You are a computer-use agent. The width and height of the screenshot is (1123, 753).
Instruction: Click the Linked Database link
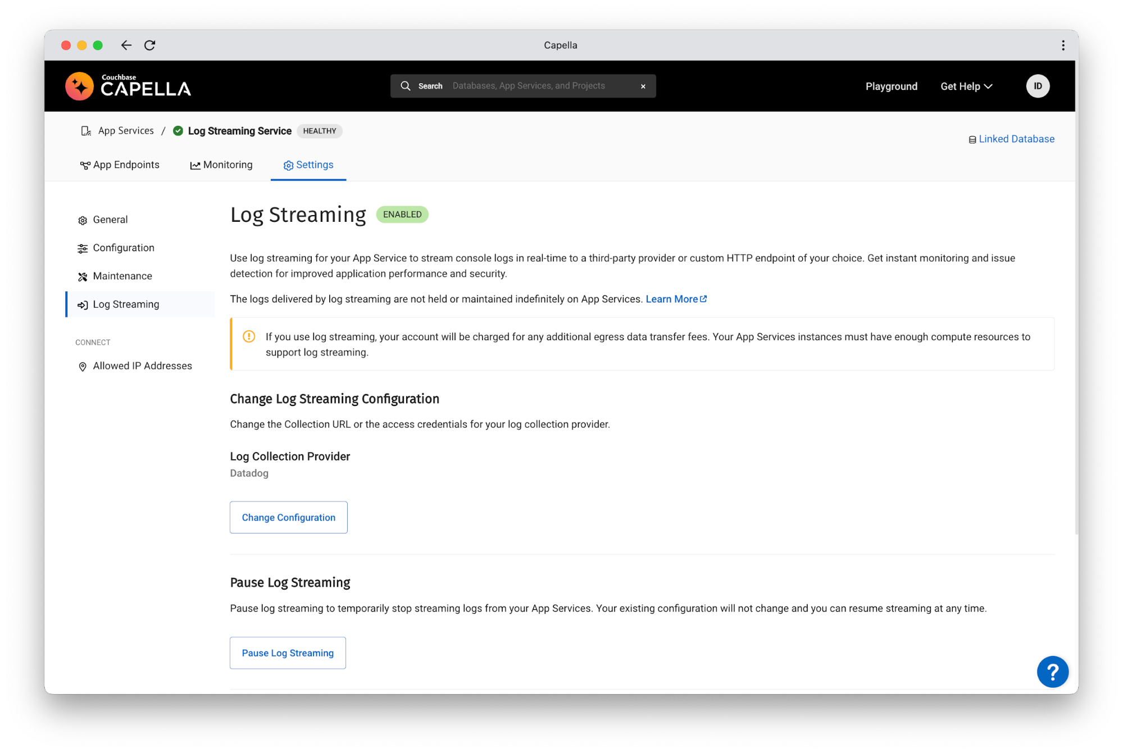click(x=1016, y=139)
